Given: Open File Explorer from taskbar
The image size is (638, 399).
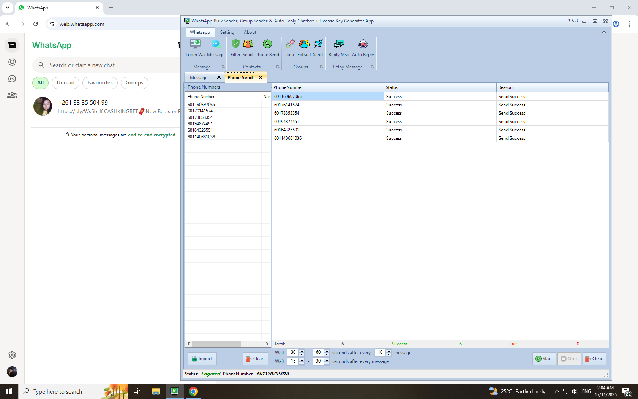Looking at the screenshot, I should pyautogui.click(x=156, y=391).
